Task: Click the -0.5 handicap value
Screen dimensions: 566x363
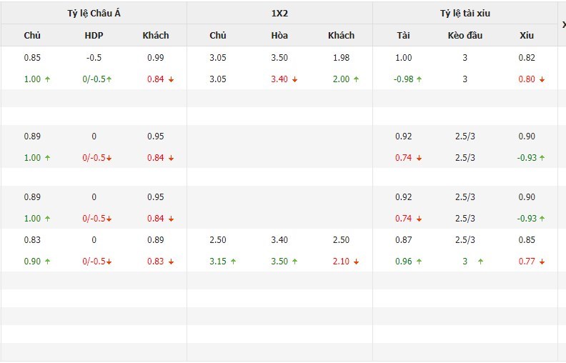Action: click(94, 58)
